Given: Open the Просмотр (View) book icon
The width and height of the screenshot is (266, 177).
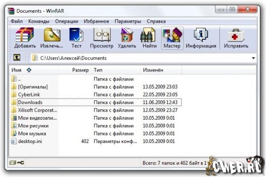Looking at the screenshot, I should pyautogui.click(x=102, y=35).
